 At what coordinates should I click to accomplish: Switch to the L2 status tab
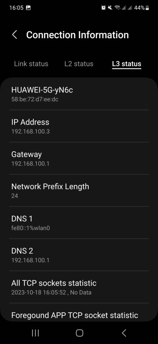pyautogui.click(x=79, y=64)
